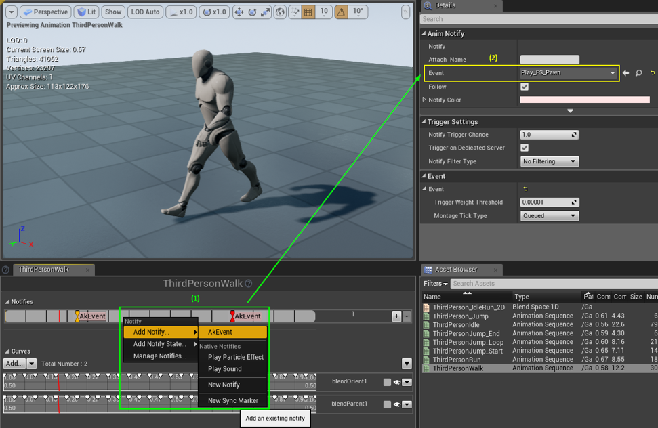Image resolution: width=658 pixels, height=428 pixels.
Task: Uncheck Trigger on Dedicated Server
Action: pyautogui.click(x=525, y=148)
